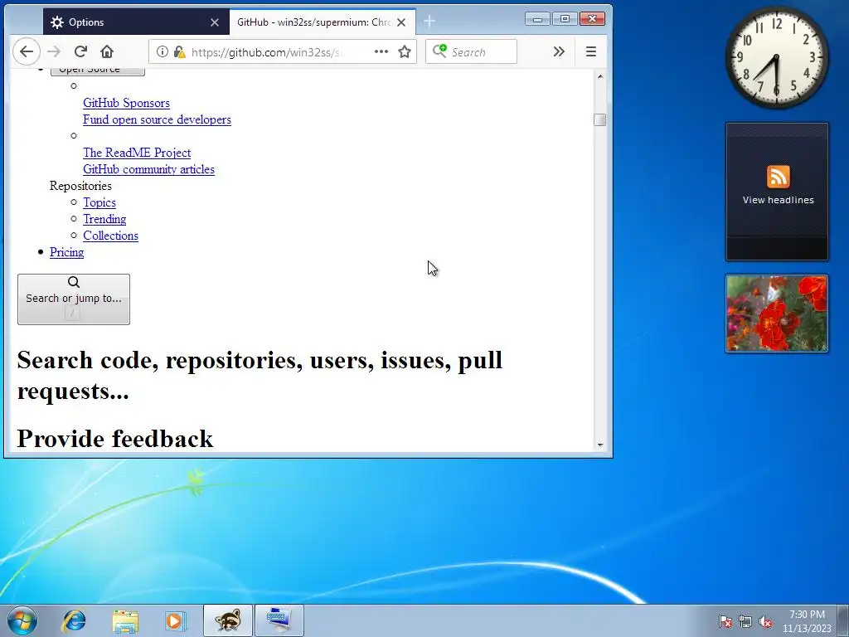Viewport: 849px width, 637px height.
Task: Close the Options tab
Action: [x=215, y=22]
